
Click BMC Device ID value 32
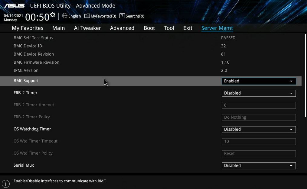click(224, 46)
